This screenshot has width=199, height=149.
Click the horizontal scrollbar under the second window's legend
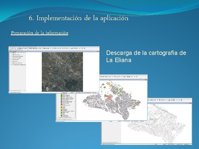(66, 119)
